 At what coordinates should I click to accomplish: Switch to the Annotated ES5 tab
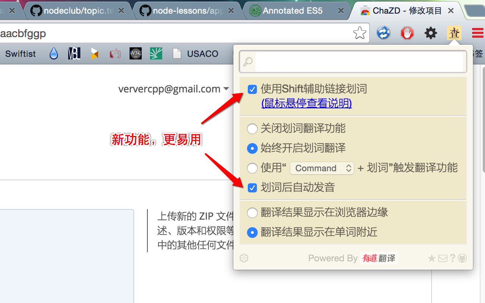click(x=297, y=11)
